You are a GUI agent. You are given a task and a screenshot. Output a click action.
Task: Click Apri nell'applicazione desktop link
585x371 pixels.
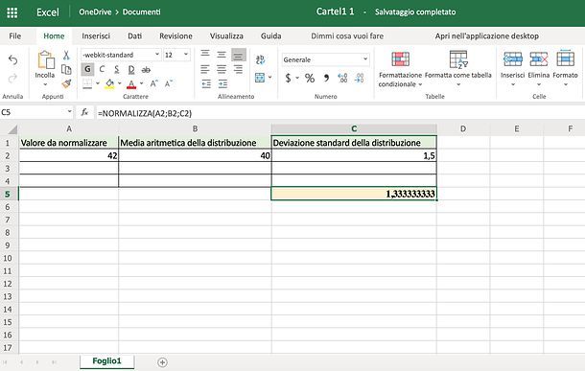click(x=487, y=36)
